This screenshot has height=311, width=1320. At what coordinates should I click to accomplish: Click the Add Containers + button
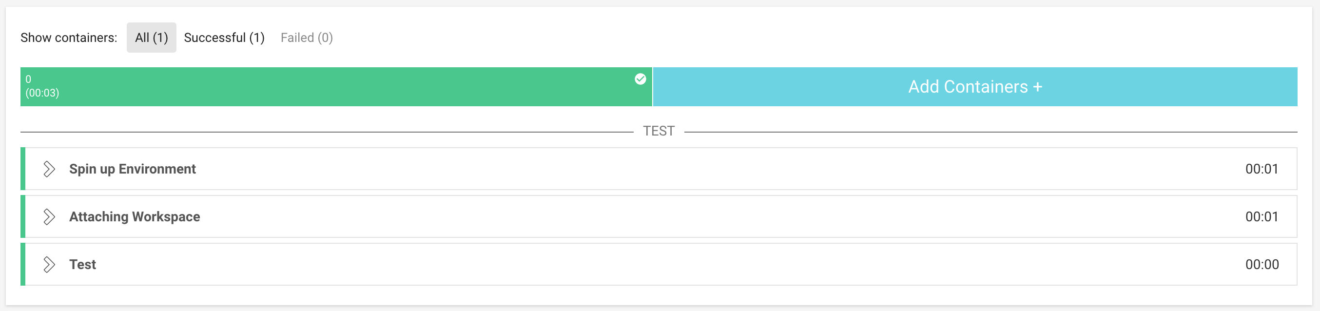975,87
